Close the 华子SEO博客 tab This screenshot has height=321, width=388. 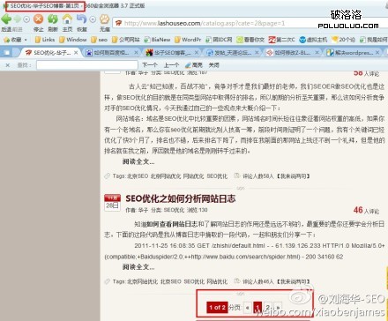197,53
